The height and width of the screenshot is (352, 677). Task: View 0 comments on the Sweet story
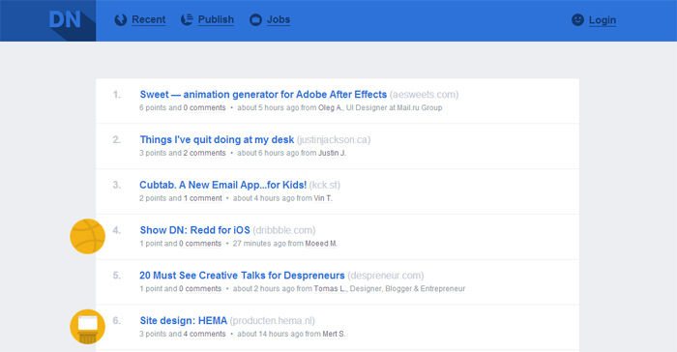204,107
